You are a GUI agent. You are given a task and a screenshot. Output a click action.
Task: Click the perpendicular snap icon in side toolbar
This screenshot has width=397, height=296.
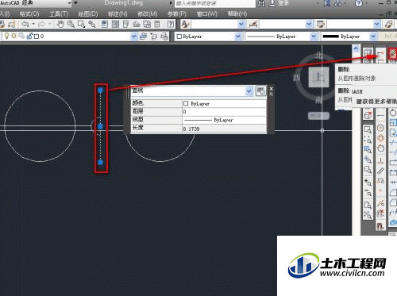point(380,160)
